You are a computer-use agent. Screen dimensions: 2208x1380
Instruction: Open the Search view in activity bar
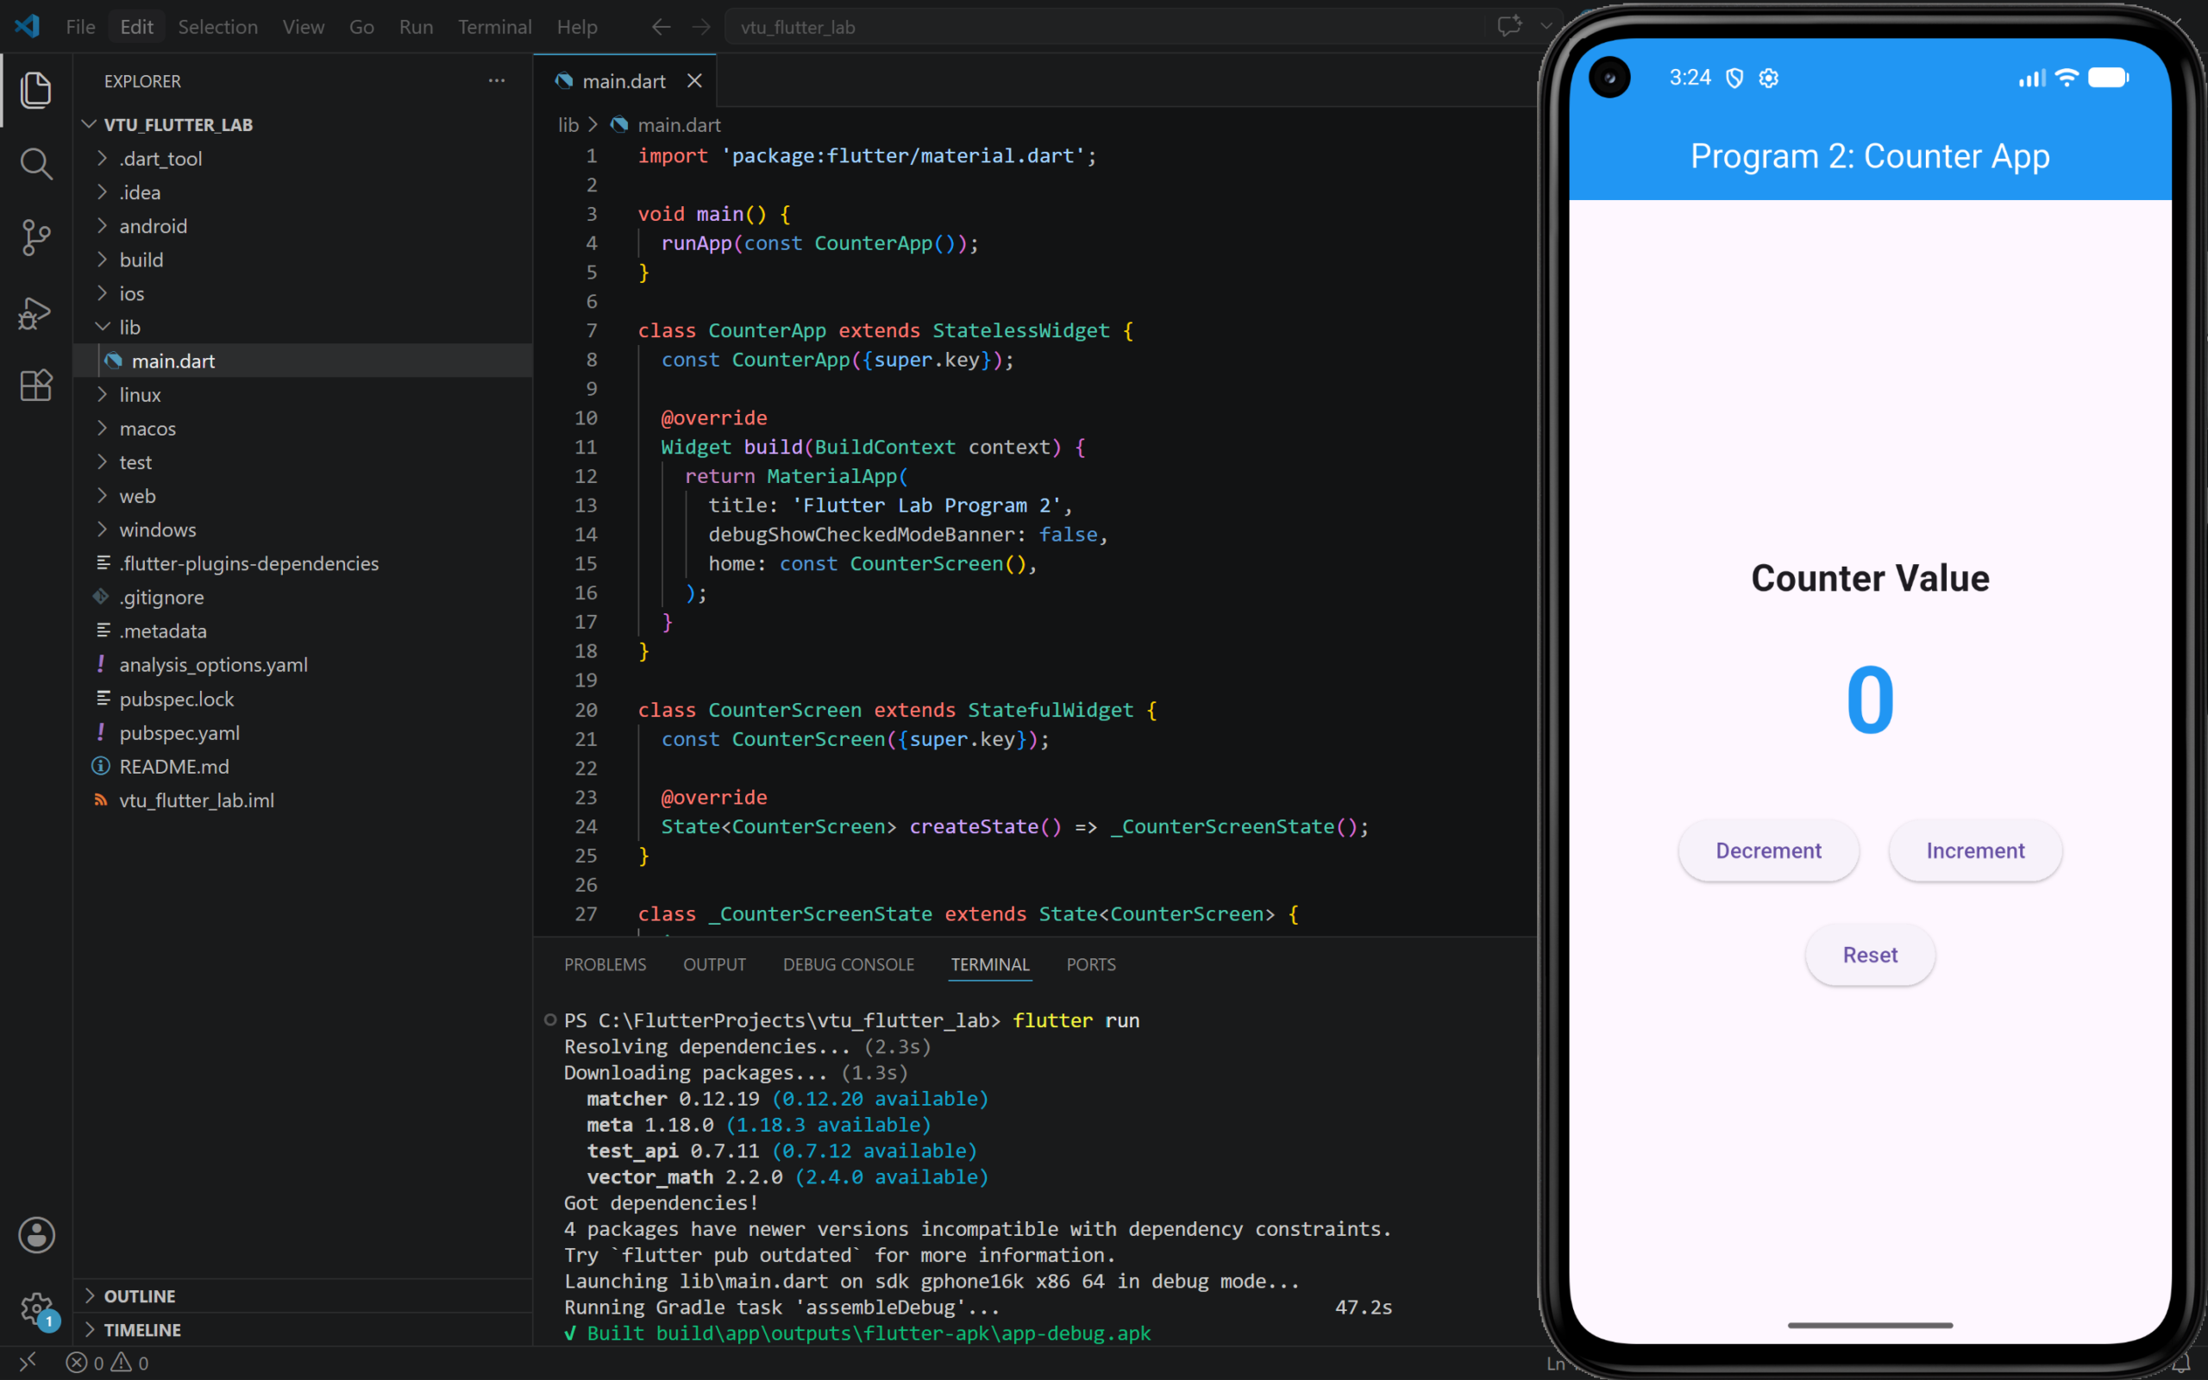pos(35,164)
